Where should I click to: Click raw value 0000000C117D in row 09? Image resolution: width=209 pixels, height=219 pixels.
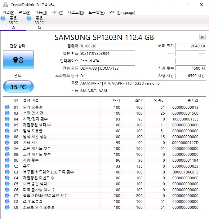coord(185,142)
